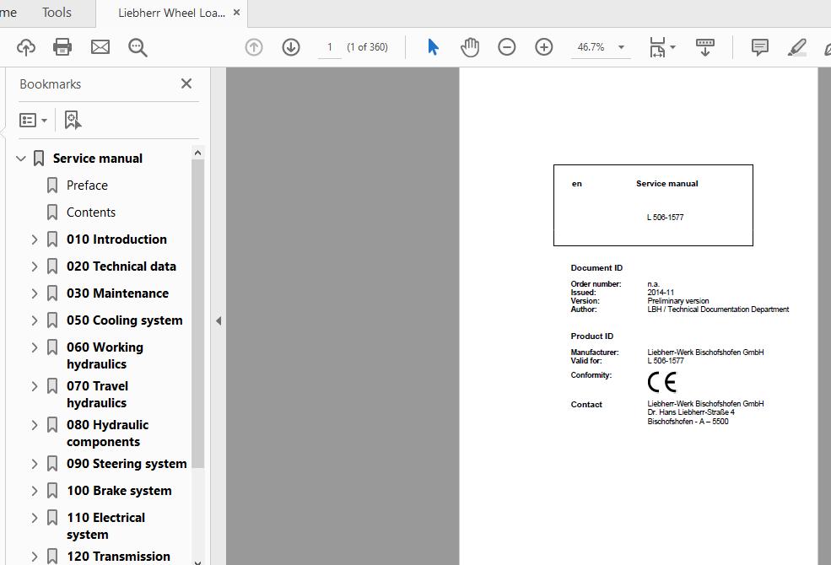Zoom out with the minus button
The height and width of the screenshot is (565, 831).
[507, 47]
